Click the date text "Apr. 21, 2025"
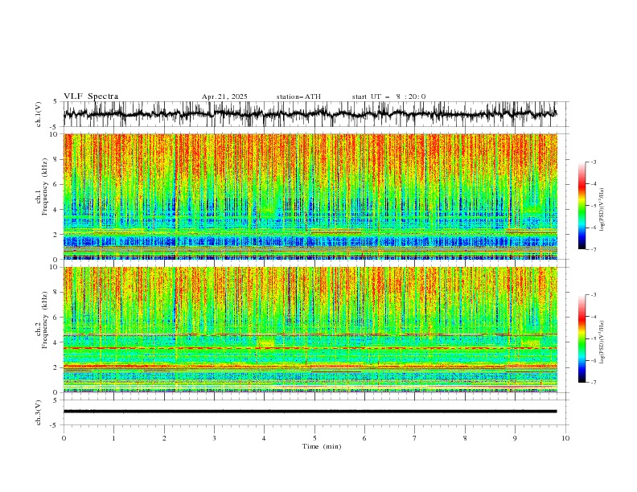Image resolution: width=637 pixels, height=492 pixels. coord(224,96)
